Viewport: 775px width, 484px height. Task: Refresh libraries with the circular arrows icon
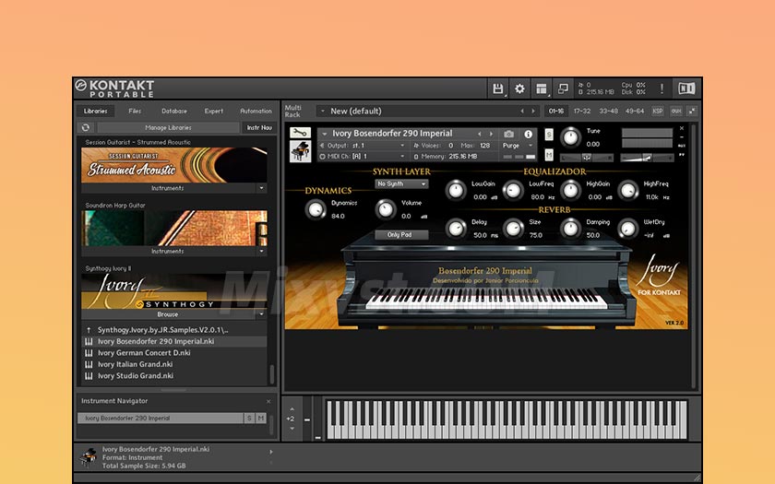[86, 127]
